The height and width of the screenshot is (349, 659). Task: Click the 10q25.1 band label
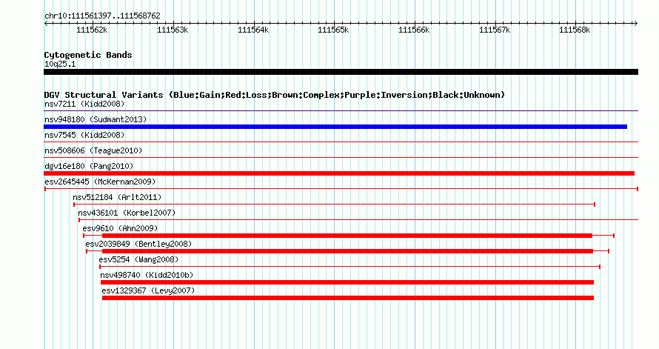pyautogui.click(x=60, y=64)
